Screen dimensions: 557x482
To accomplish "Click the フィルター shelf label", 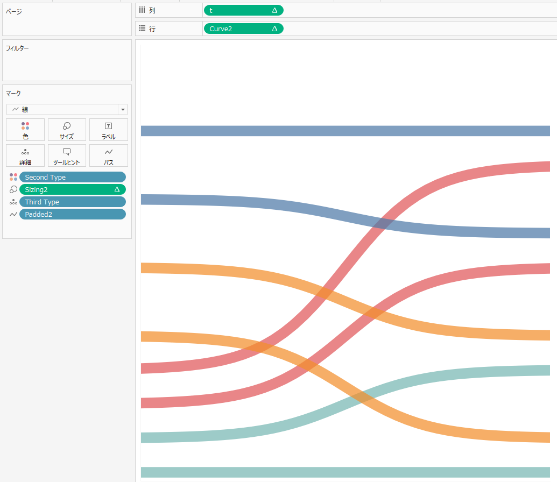I will pyautogui.click(x=17, y=48).
